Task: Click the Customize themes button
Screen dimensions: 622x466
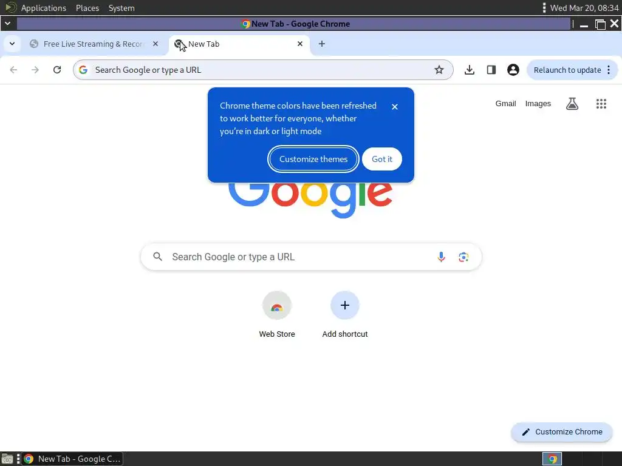Action: click(313, 159)
